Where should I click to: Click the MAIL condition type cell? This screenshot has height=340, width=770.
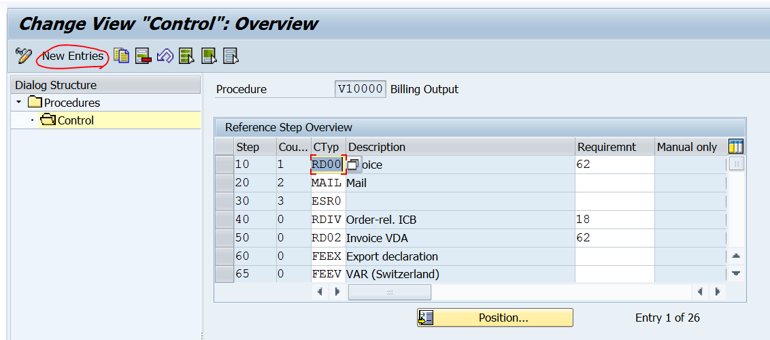pyautogui.click(x=328, y=183)
